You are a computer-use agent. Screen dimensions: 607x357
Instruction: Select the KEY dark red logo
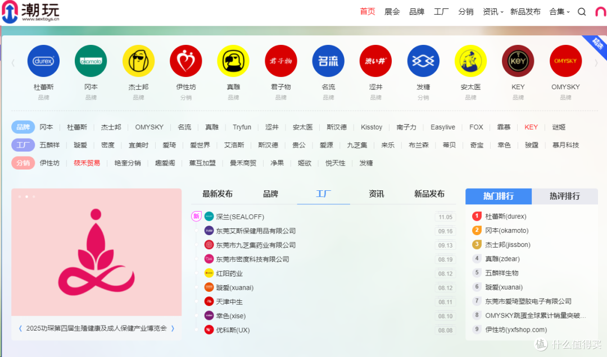518,61
